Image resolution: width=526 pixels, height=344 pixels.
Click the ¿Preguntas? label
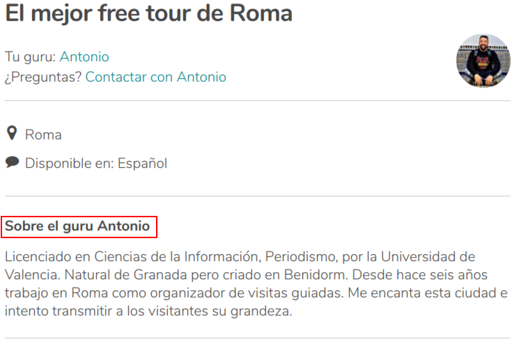[43, 77]
